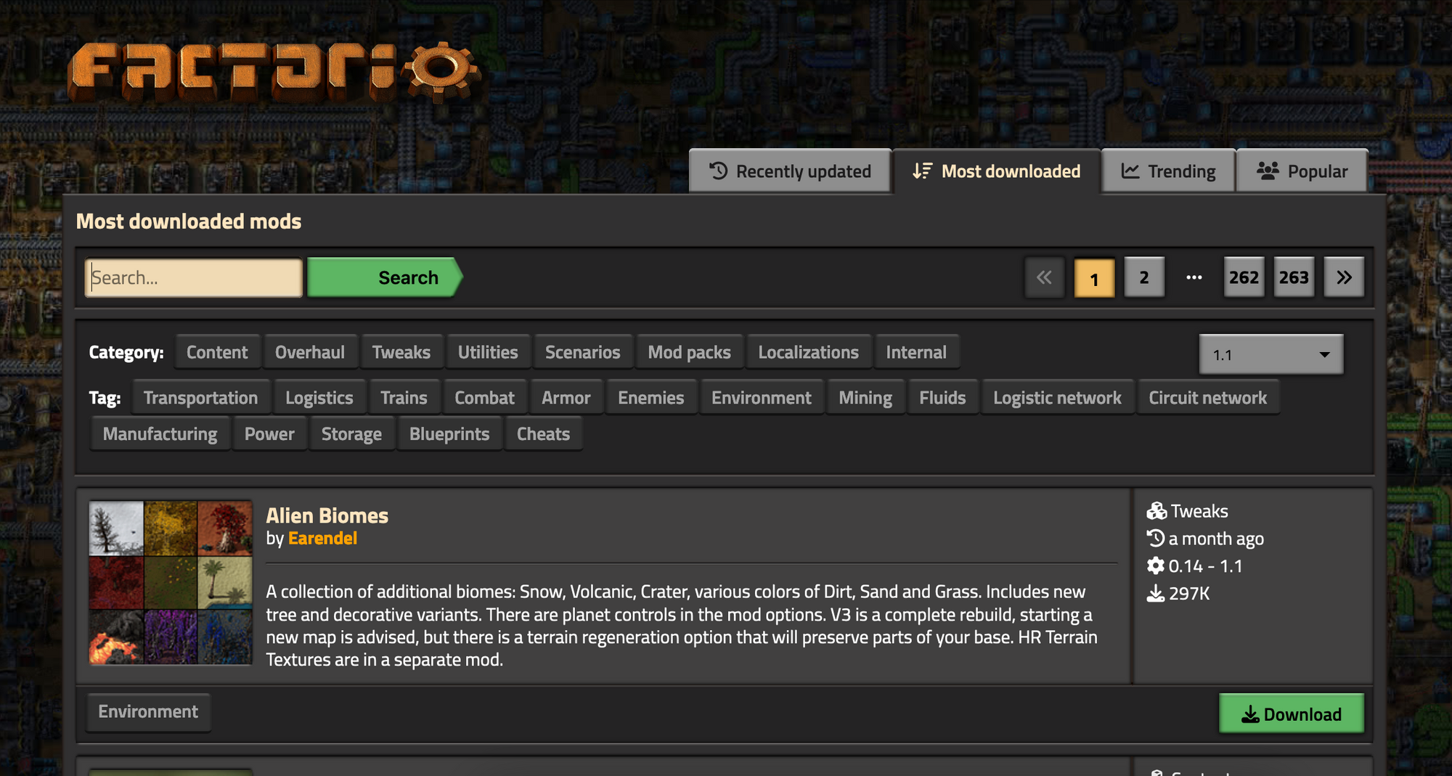Filter by Localizations category

point(809,352)
